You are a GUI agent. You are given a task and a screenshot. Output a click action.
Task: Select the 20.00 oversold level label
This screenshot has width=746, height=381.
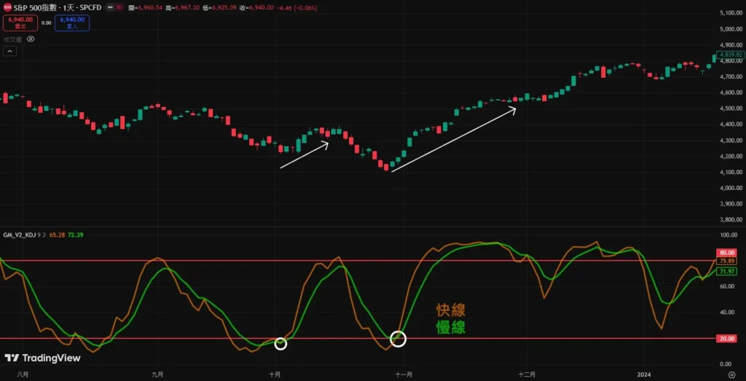click(x=726, y=339)
